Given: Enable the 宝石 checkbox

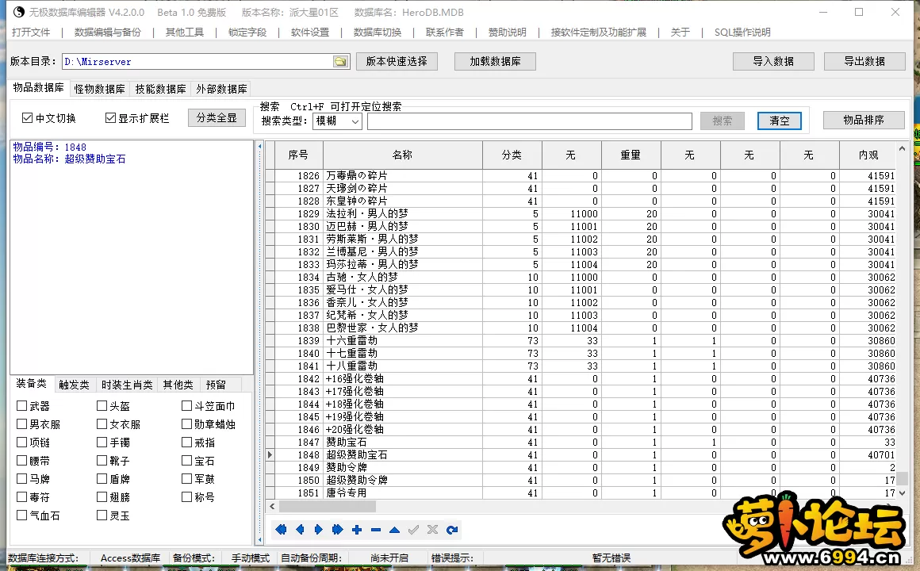Looking at the screenshot, I should click(x=186, y=461).
